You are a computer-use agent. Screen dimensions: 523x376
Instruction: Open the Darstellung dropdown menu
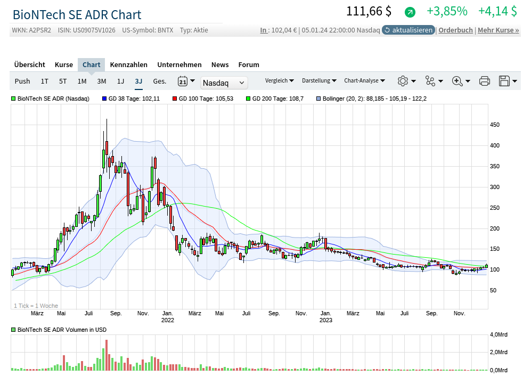point(319,80)
